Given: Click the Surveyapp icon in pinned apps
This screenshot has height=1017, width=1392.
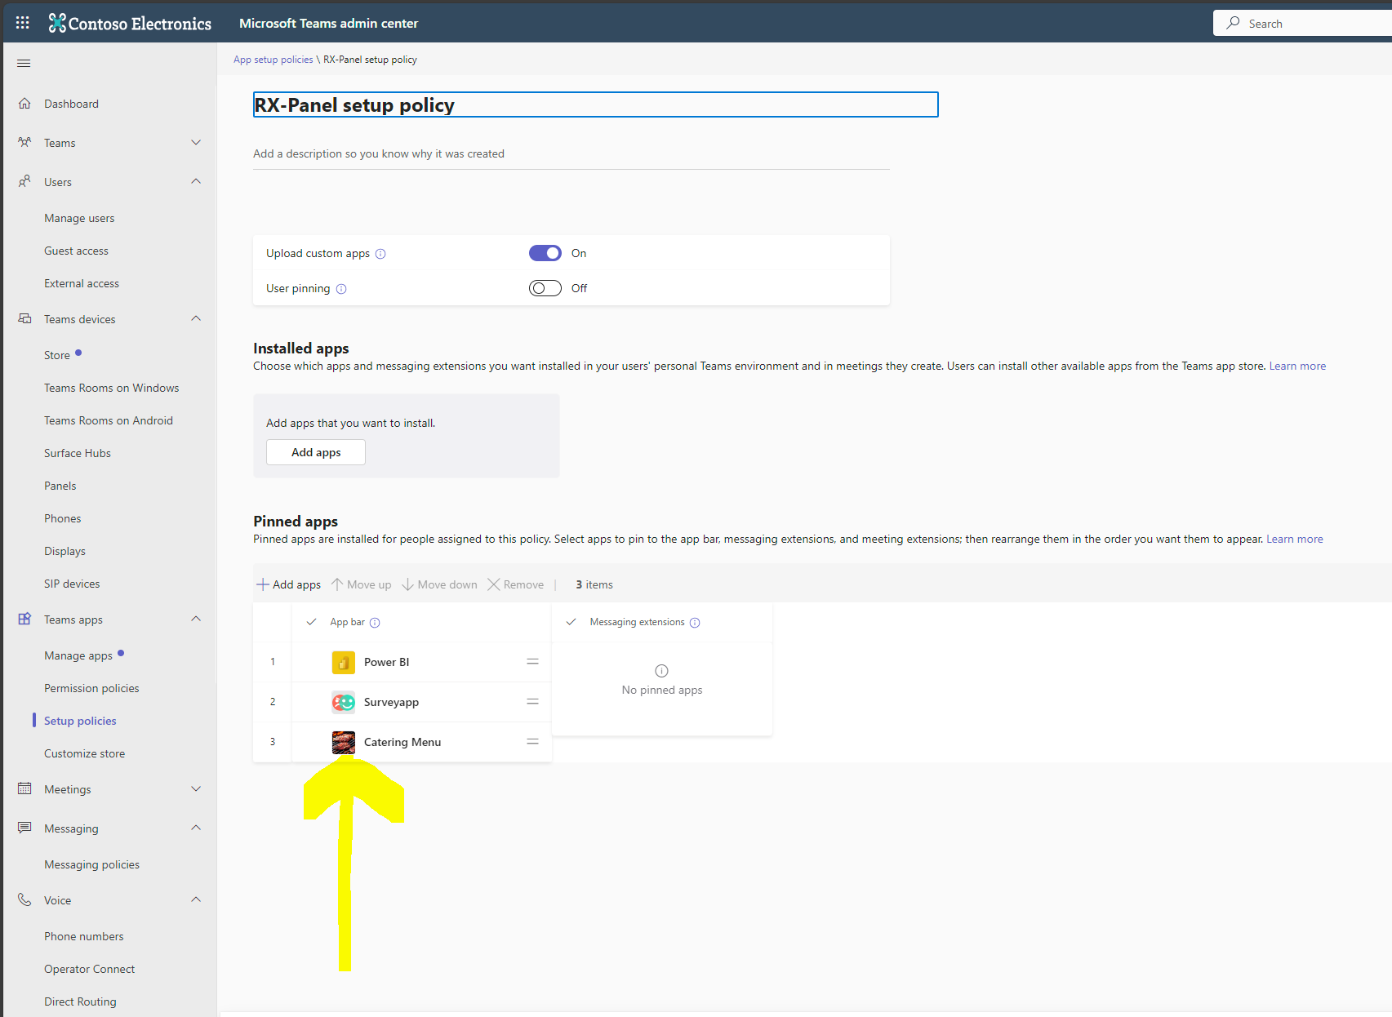Looking at the screenshot, I should 343,702.
